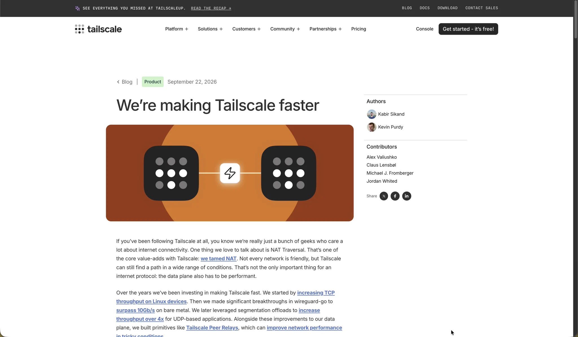Go to the Pricing page
Image resolution: width=578 pixels, height=337 pixels.
click(359, 29)
